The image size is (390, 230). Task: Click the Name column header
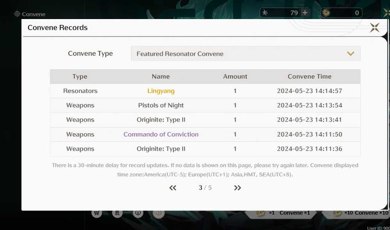pos(161,77)
